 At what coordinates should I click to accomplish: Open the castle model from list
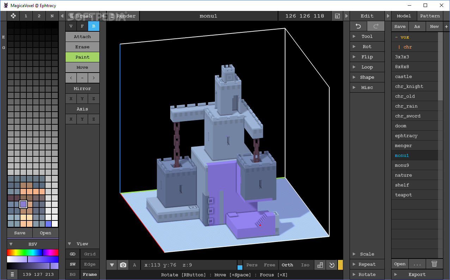(x=403, y=76)
